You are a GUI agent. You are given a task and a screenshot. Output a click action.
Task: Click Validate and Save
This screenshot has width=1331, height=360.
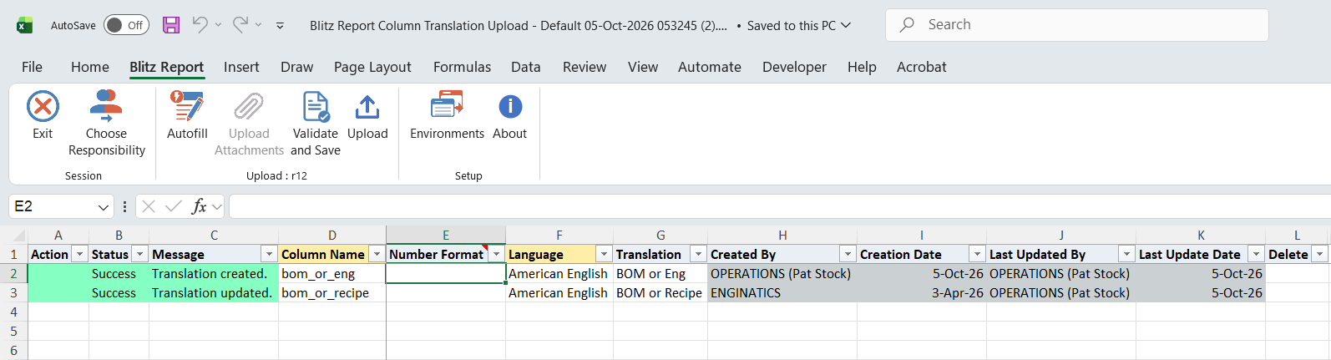(316, 124)
